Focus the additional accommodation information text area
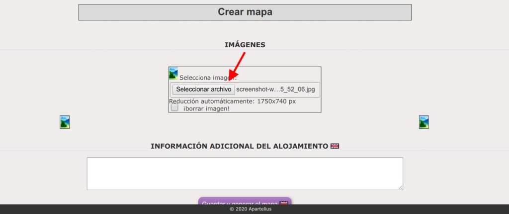This screenshot has width=509, height=214. [x=245, y=174]
